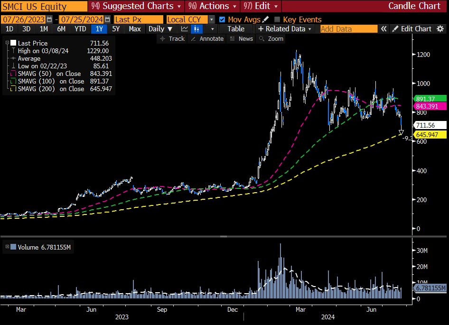Click the Candle Chart title text

click(x=414, y=6)
